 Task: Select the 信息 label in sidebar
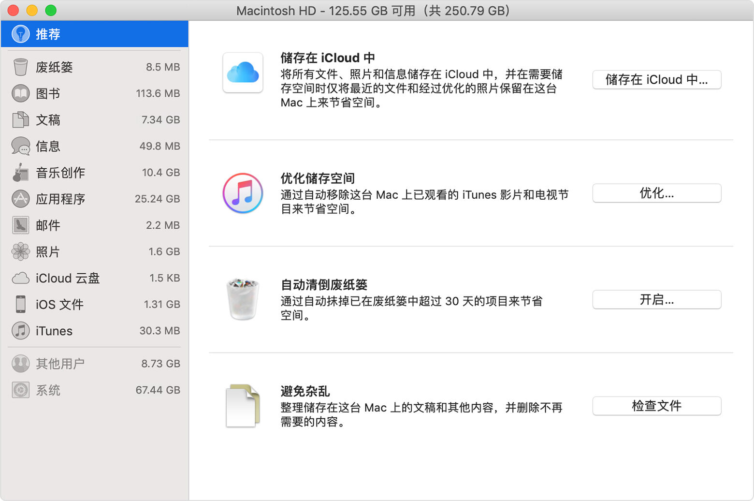(x=48, y=146)
